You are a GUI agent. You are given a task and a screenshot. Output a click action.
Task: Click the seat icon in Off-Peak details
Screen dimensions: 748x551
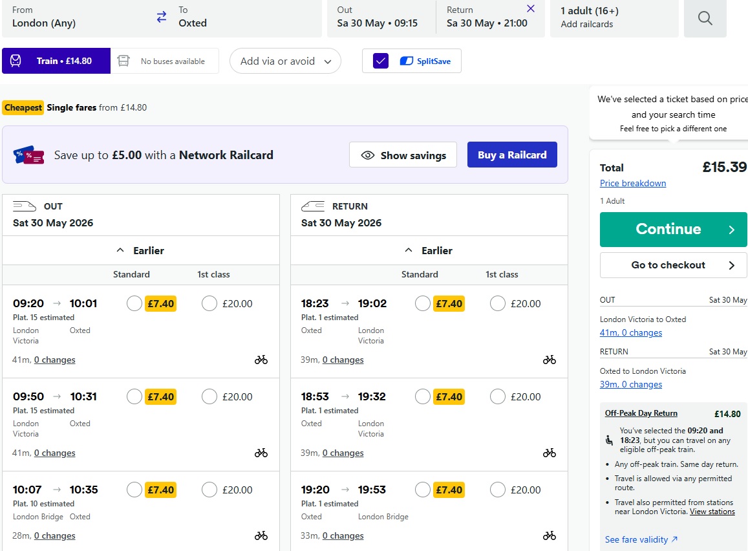click(609, 440)
